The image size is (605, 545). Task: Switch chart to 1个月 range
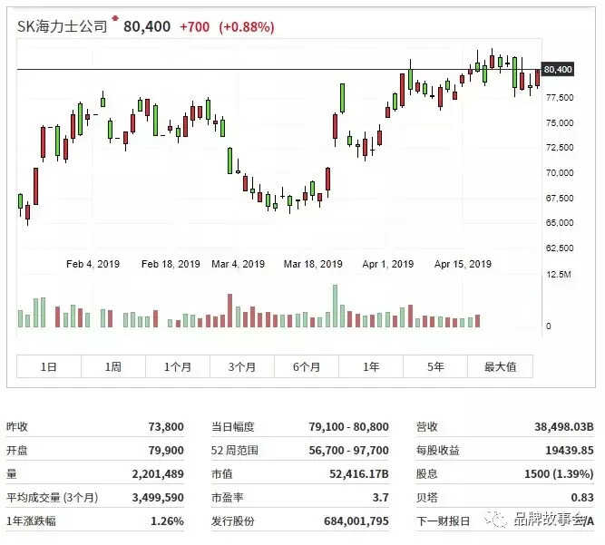point(178,366)
